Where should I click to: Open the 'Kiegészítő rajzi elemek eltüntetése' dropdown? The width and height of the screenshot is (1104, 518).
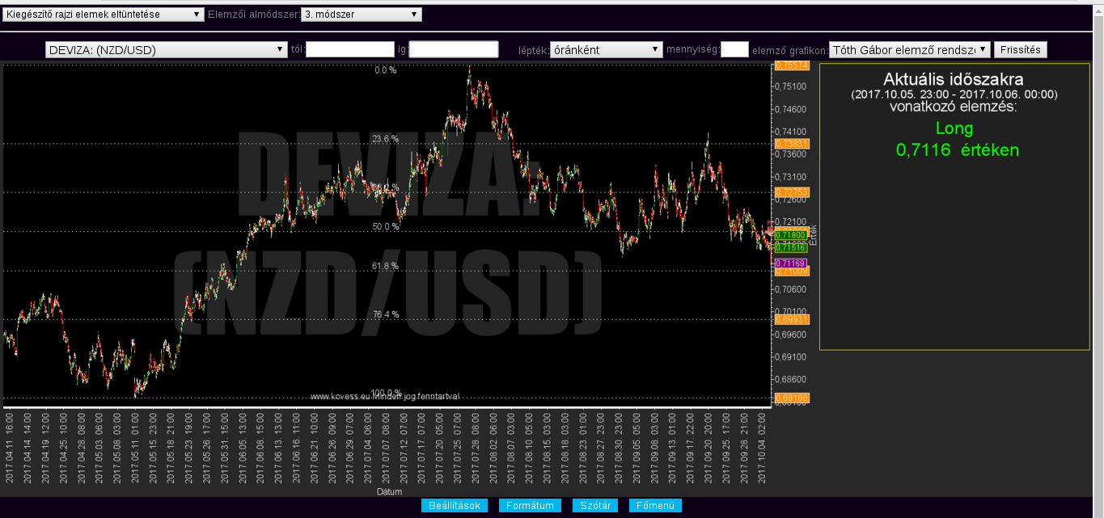pyautogui.click(x=104, y=15)
